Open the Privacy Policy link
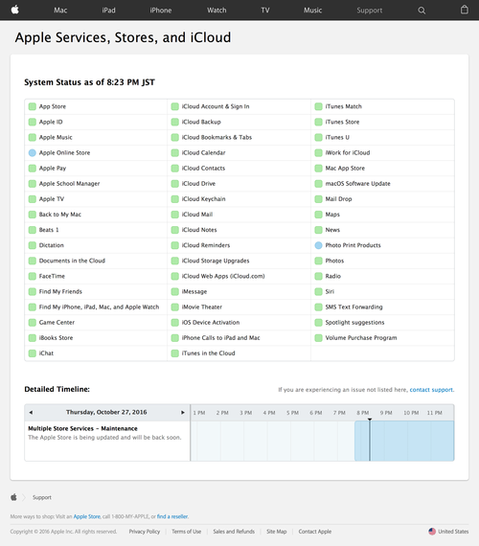Image resolution: width=479 pixels, height=546 pixels. (145, 532)
